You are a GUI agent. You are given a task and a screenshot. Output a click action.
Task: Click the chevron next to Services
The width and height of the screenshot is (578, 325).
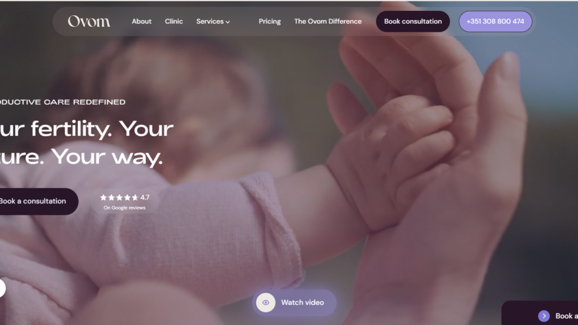point(228,22)
